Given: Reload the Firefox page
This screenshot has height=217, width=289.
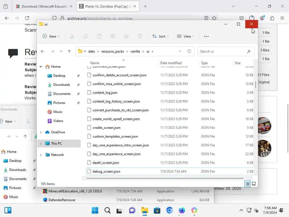Looking at the screenshot, I should point(27,18).
